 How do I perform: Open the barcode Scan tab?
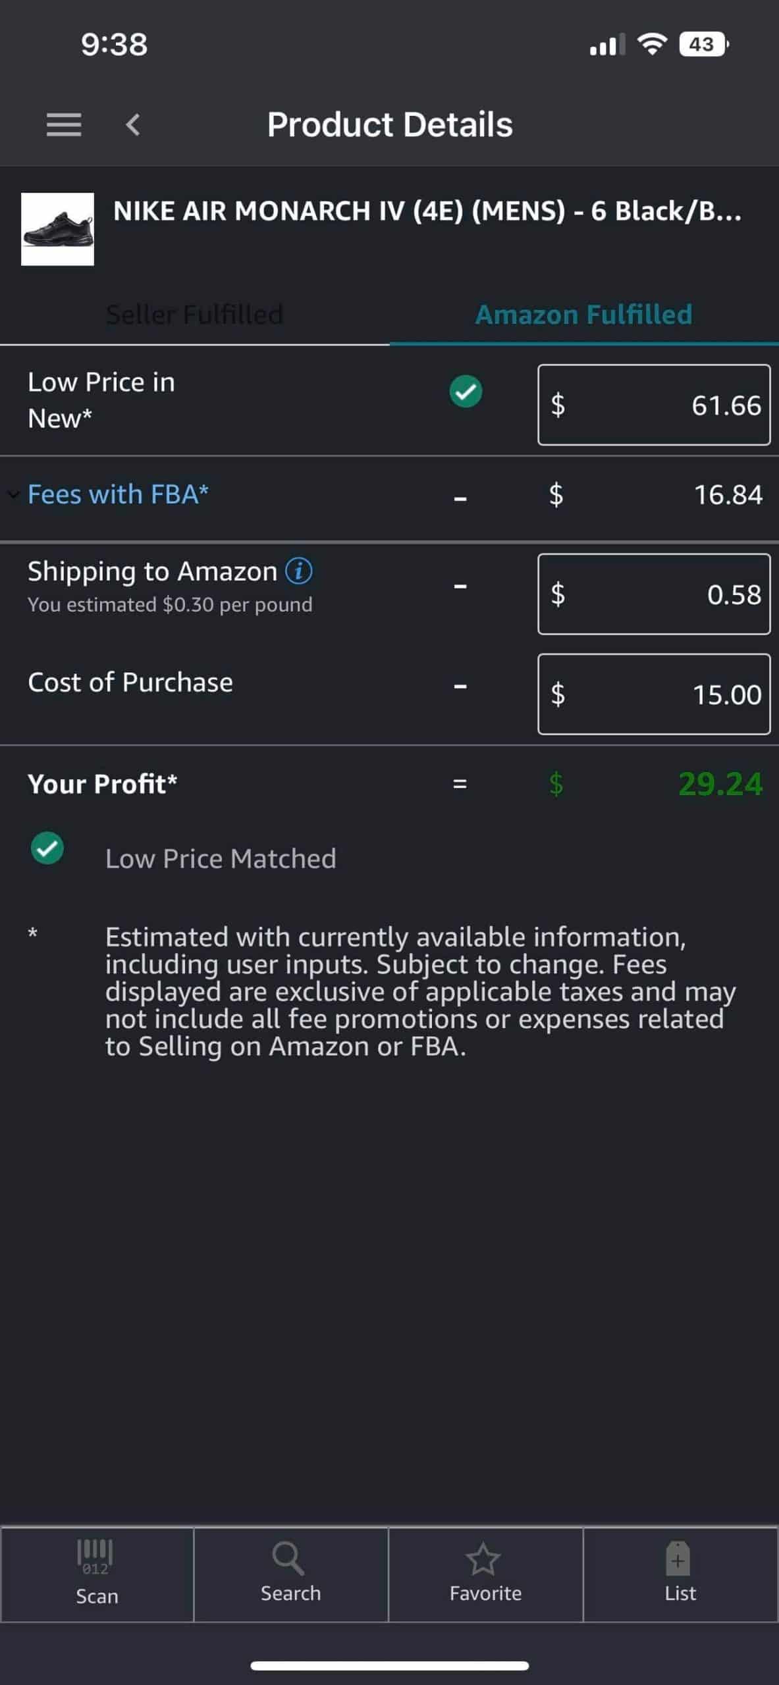pos(97,1574)
